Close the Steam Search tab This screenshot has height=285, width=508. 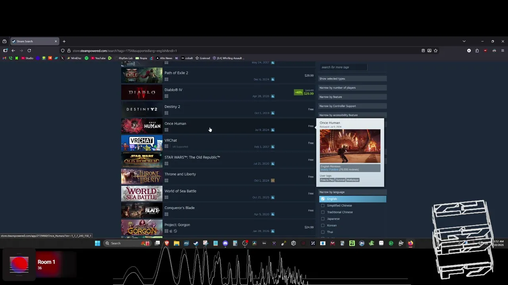click(x=56, y=41)
